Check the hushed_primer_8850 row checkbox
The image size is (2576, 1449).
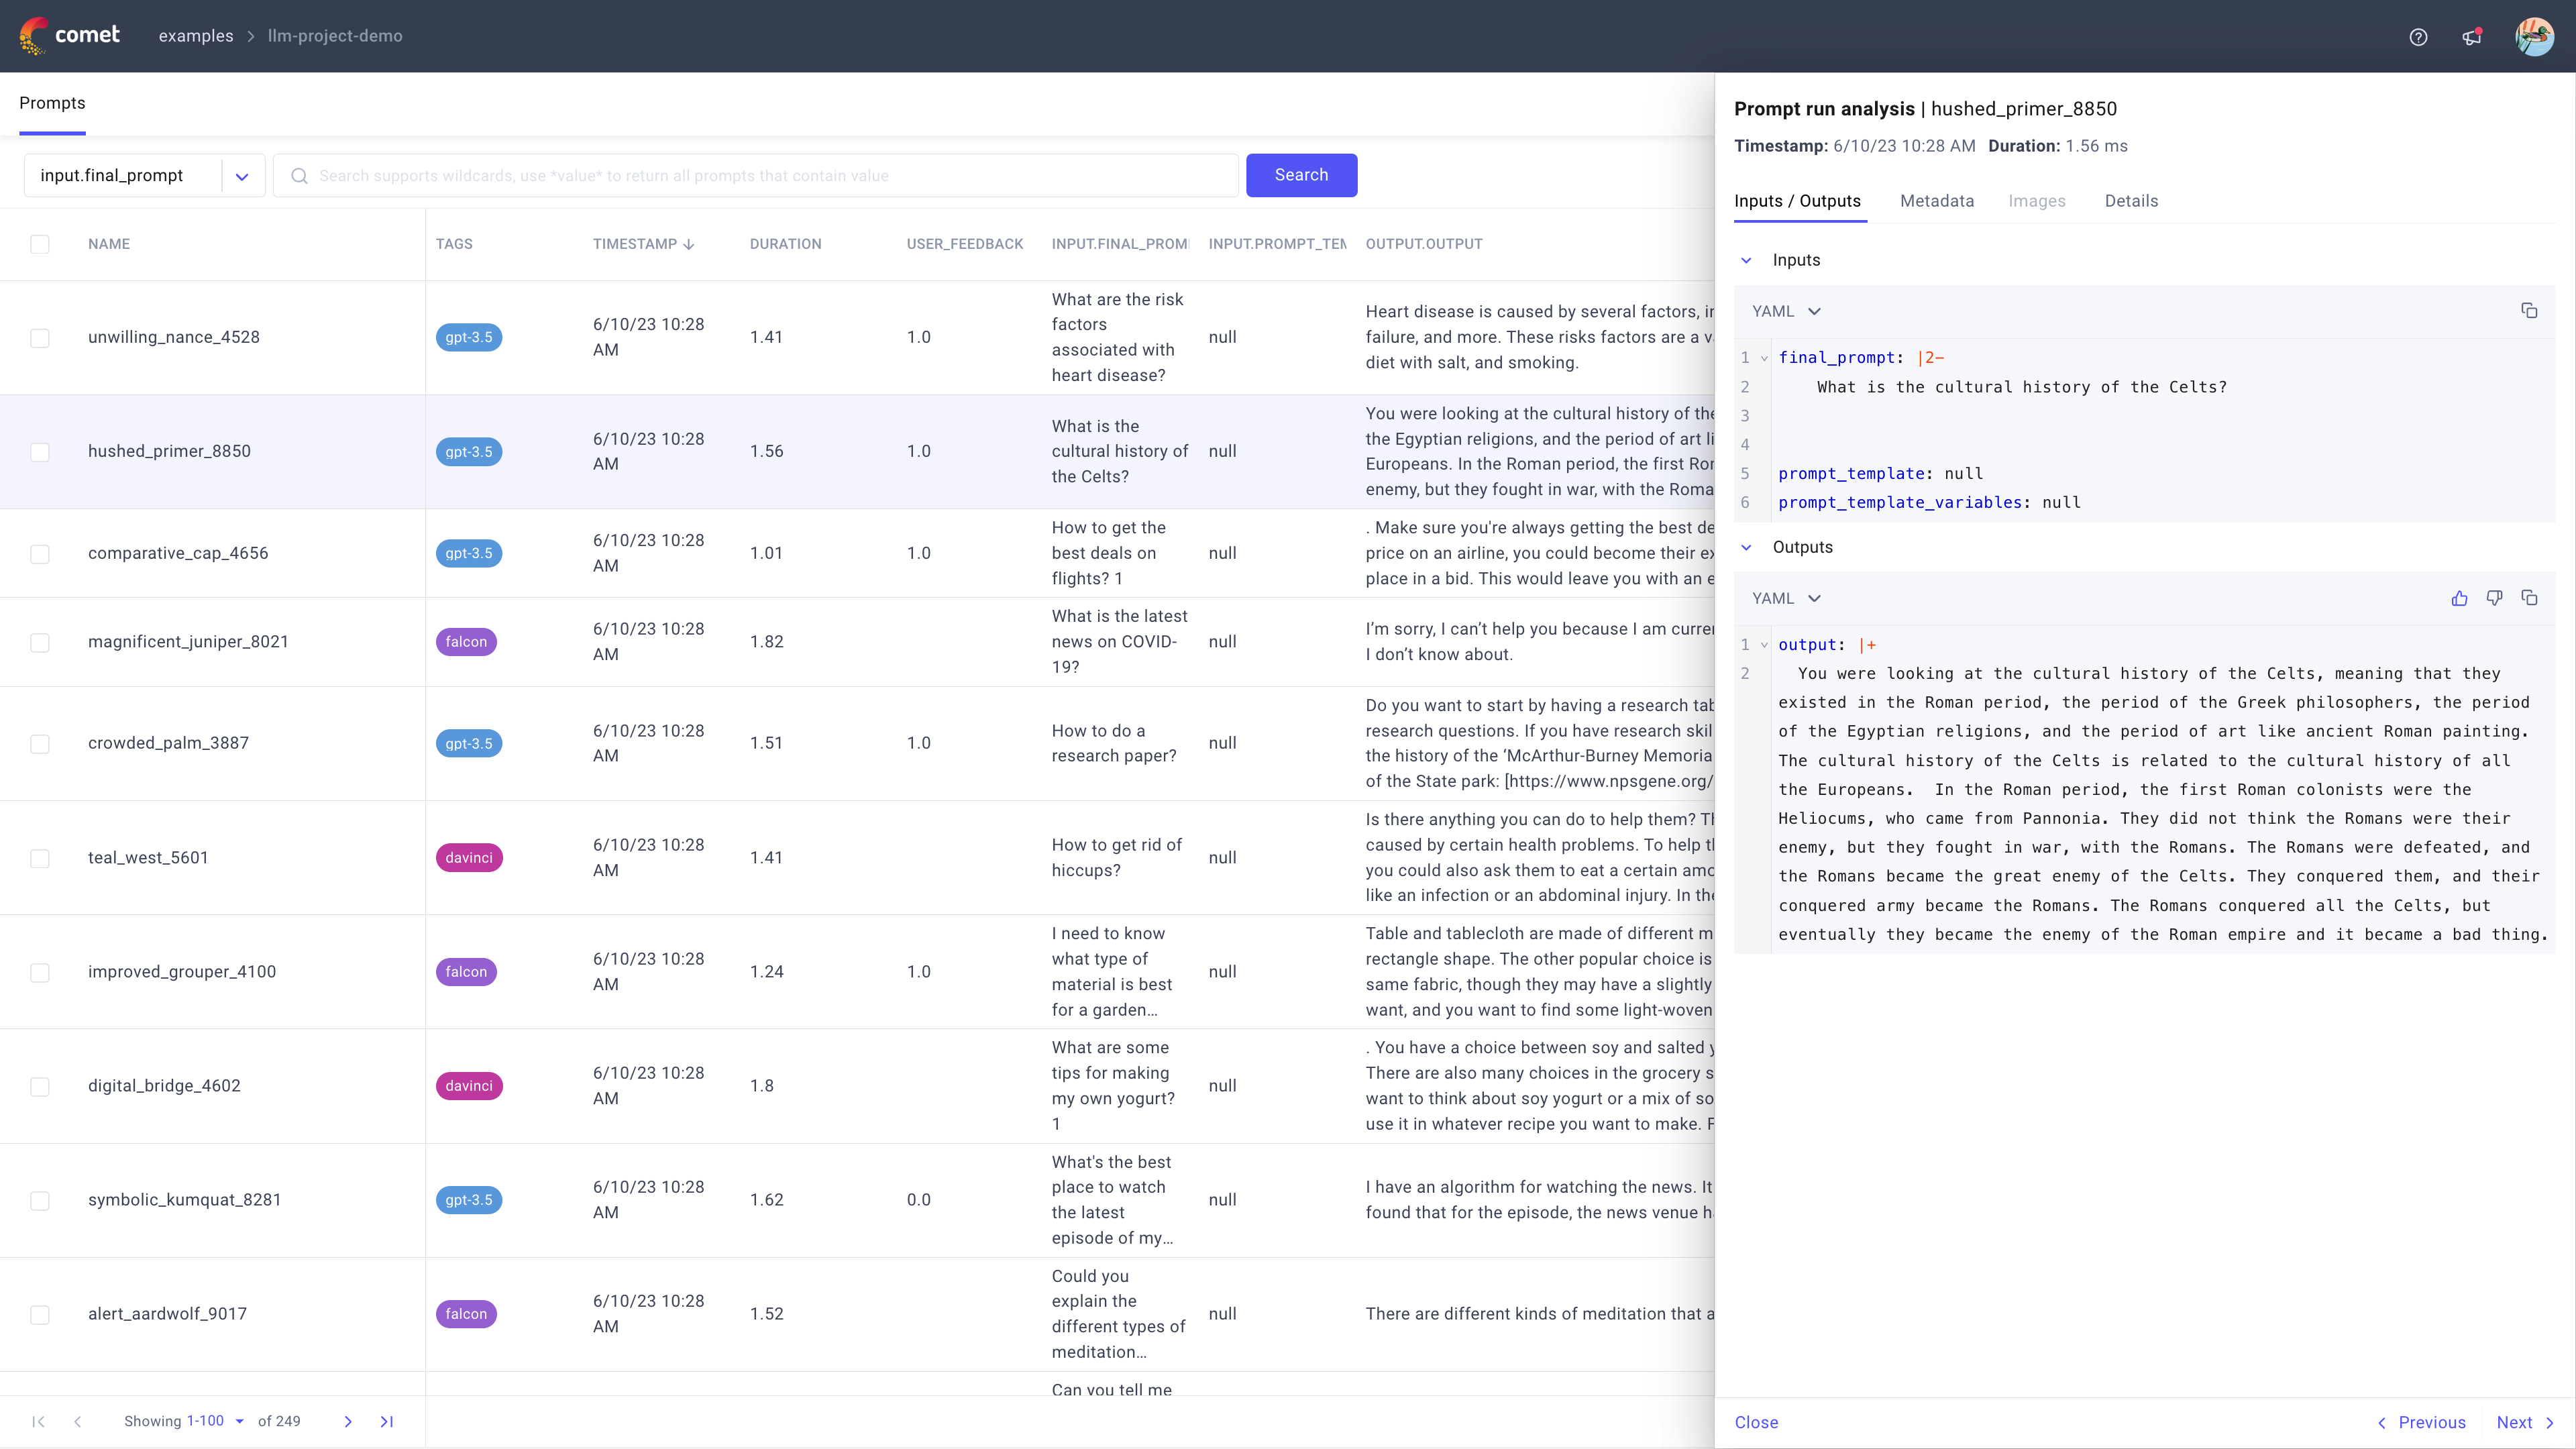[x=40, y=452]
